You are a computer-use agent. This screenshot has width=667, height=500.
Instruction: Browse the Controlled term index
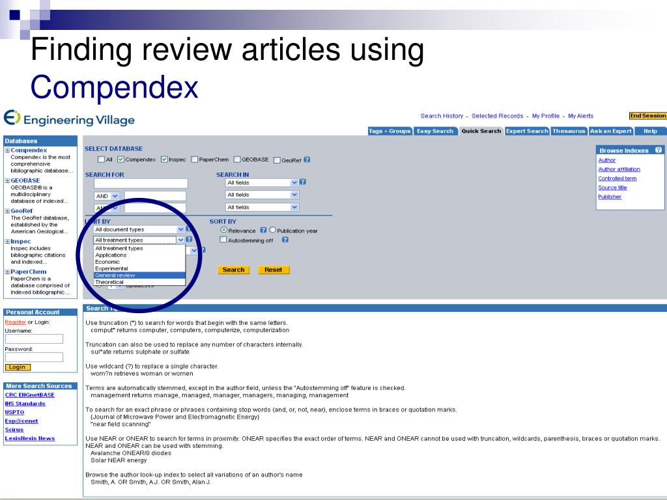click(617, 178)
